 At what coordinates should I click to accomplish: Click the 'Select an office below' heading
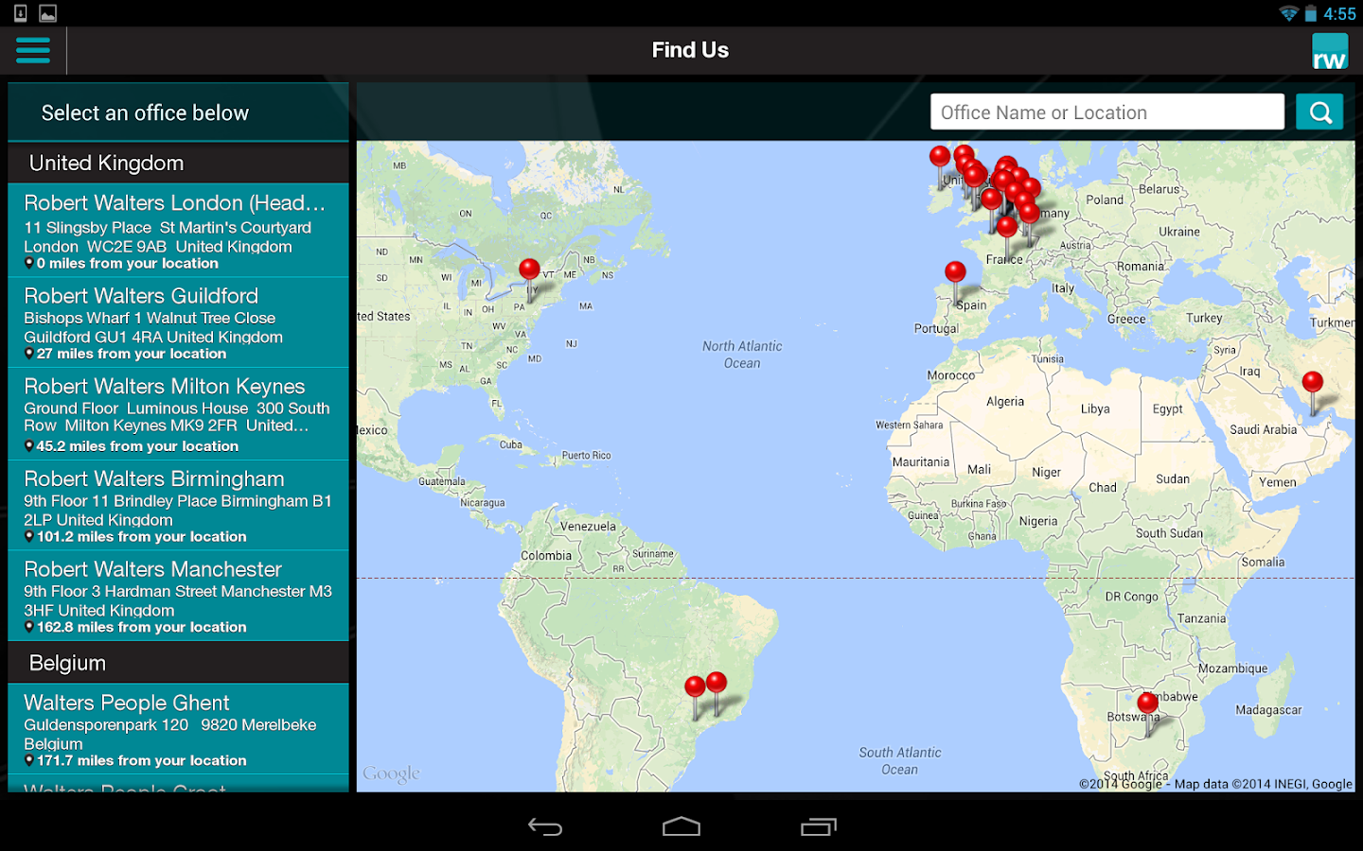click(145, 113)
